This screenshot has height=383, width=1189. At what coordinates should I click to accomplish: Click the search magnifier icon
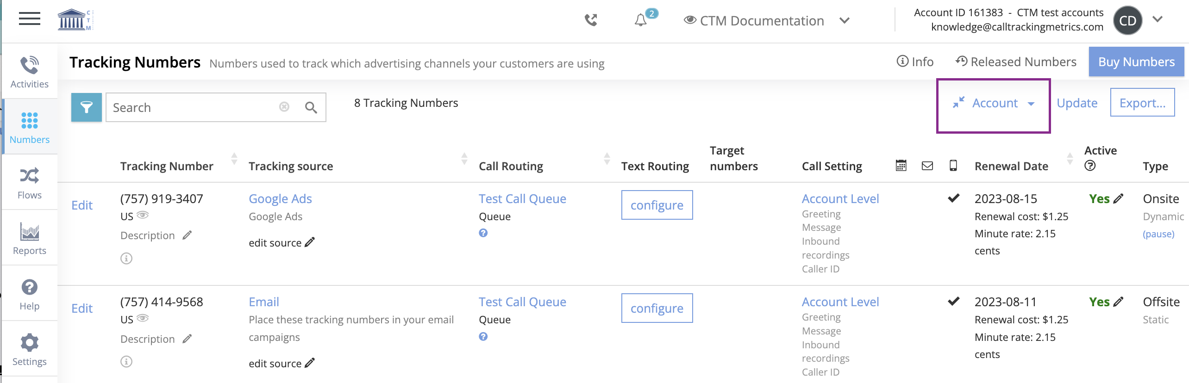pos(311,107)
